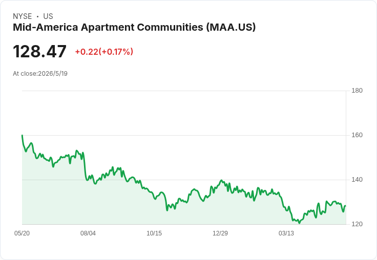The height and width of the screenshot is (260, 377).
Task: Click the 160 price axis label
Action: [x=357, y=135]
